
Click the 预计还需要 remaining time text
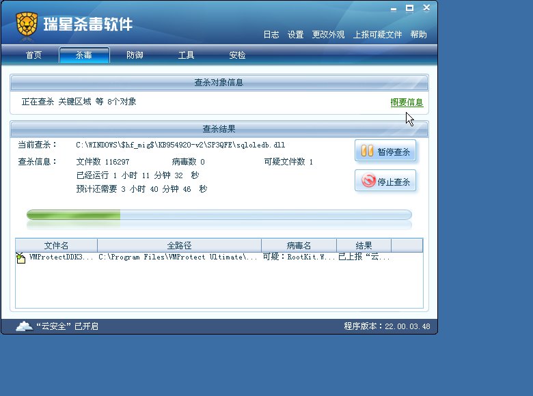click(x=141, y=189)
